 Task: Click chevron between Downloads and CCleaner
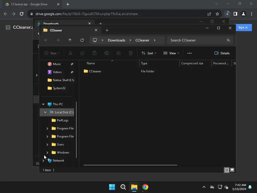click(130, 40)
